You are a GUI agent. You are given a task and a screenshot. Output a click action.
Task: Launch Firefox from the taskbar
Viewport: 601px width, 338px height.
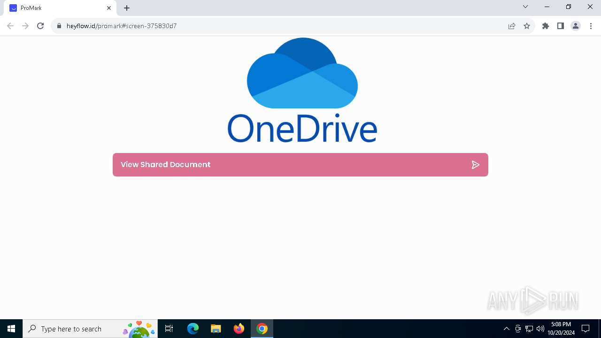239,329
